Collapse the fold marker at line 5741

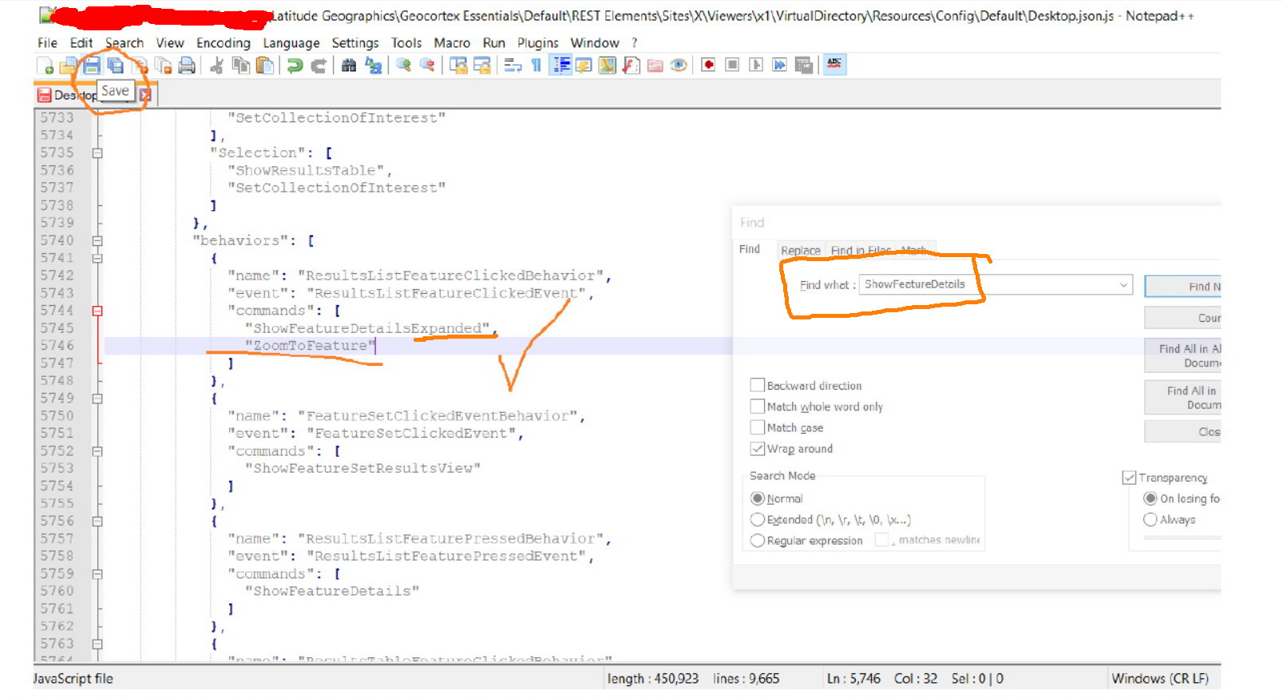tap(97, 258)
